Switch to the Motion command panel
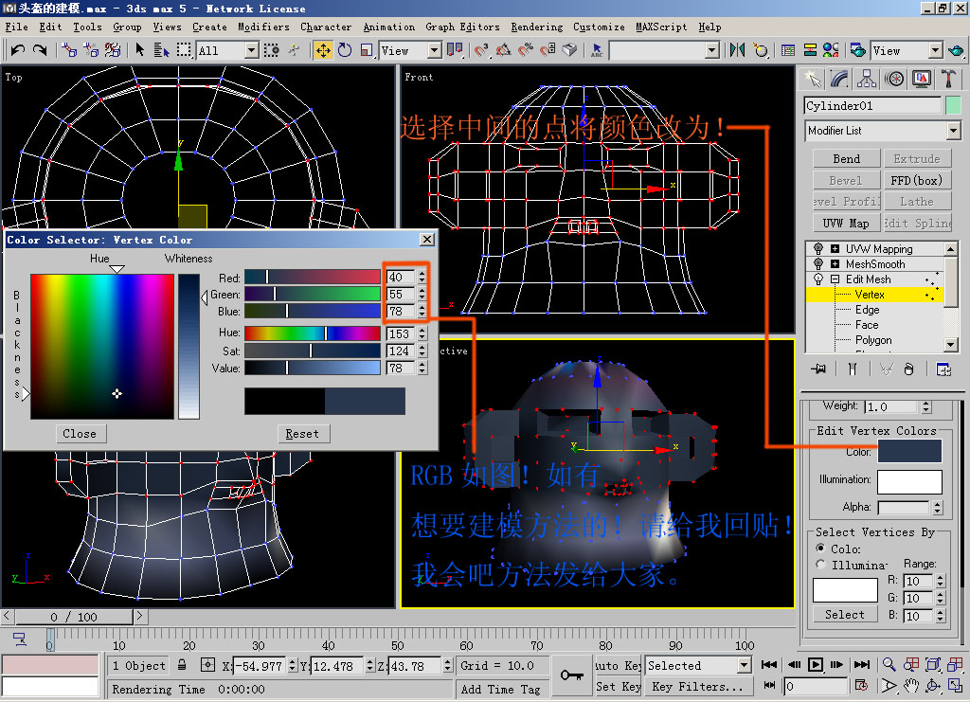Image resolution: width=970 pixels, height=702 pixels. point(894,79)
